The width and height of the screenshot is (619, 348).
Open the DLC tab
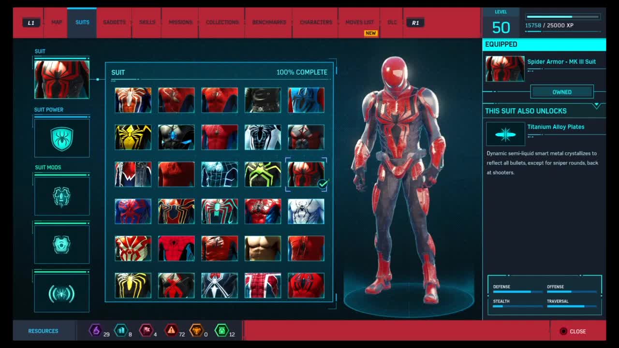click(392, 22)
